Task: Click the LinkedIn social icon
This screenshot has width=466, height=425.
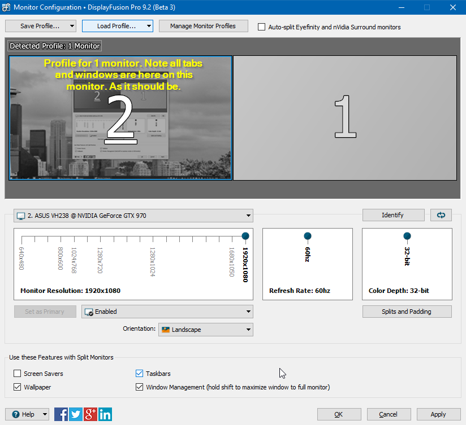Action: (x=105, y=414)
